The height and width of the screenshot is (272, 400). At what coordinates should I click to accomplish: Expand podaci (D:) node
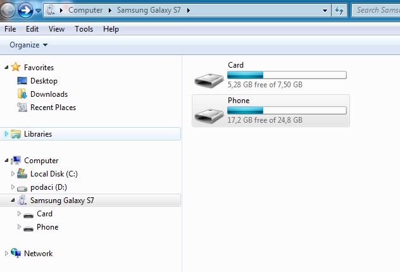pos(13,187)
